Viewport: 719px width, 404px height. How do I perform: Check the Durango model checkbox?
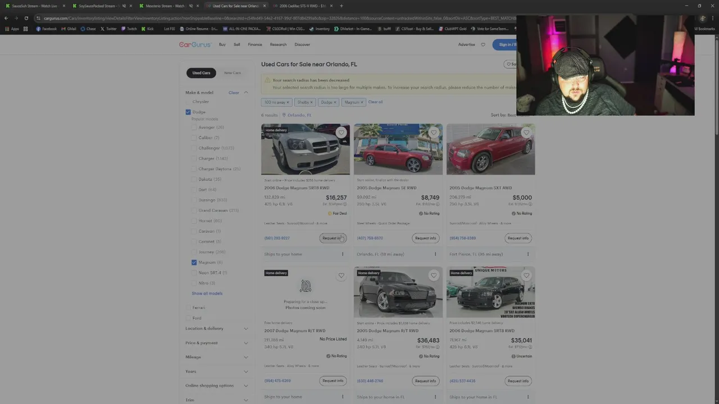(x=194, y=200)
